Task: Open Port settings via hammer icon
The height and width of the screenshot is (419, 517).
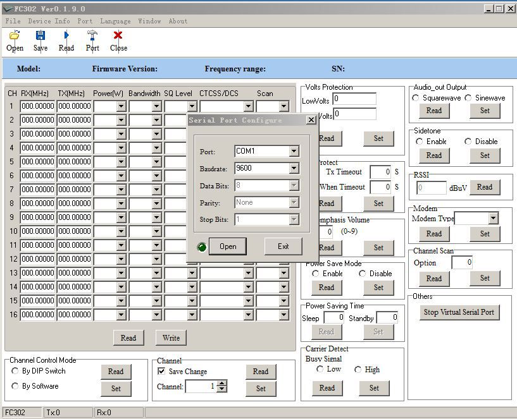Action: pyautogui.click(x=92, y=35)
